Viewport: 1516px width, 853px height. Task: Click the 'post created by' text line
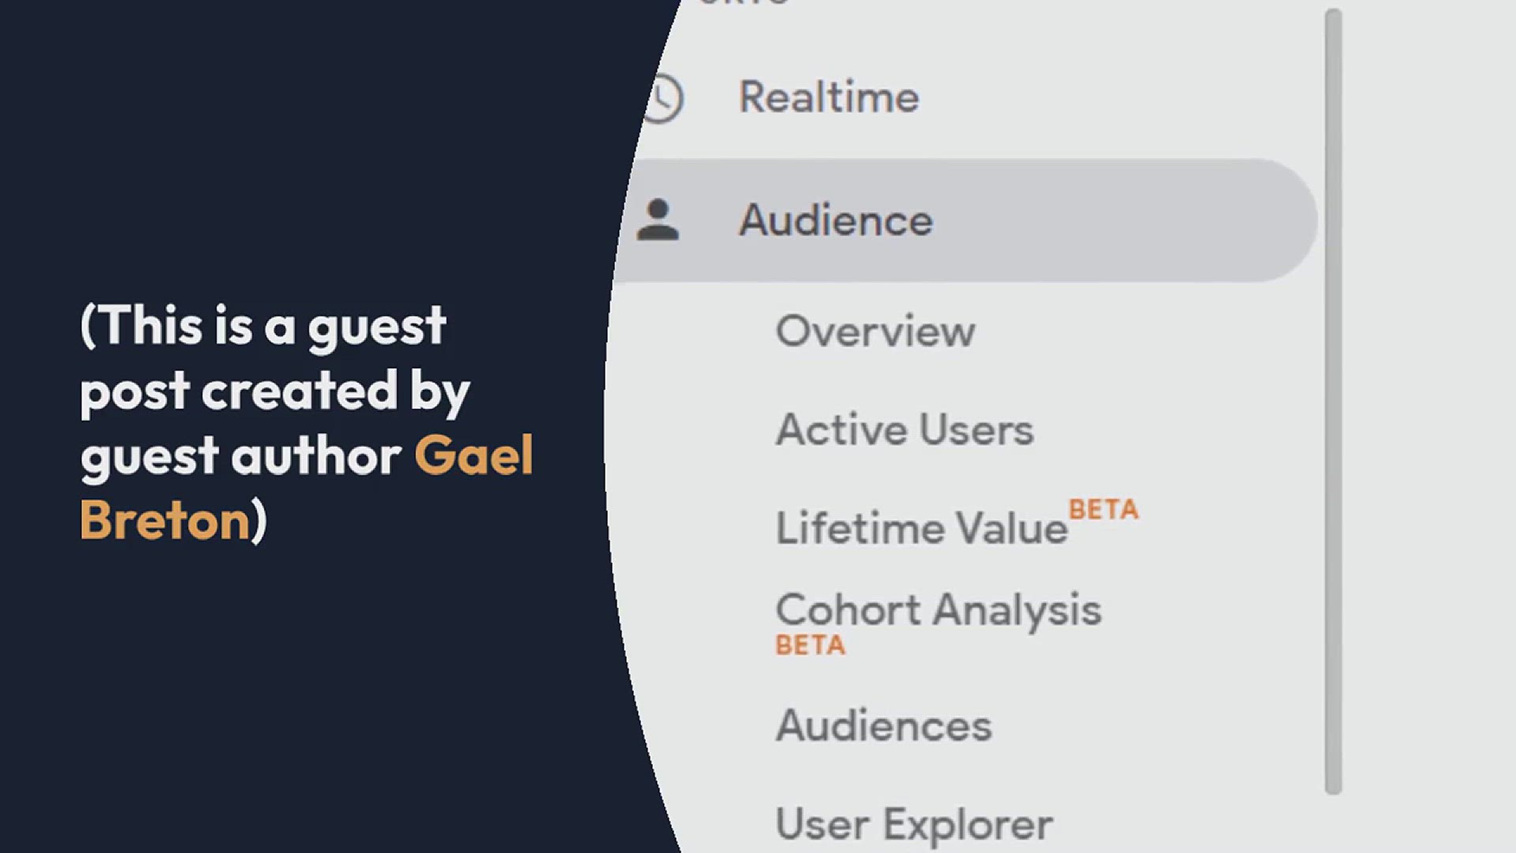[274, 391]
